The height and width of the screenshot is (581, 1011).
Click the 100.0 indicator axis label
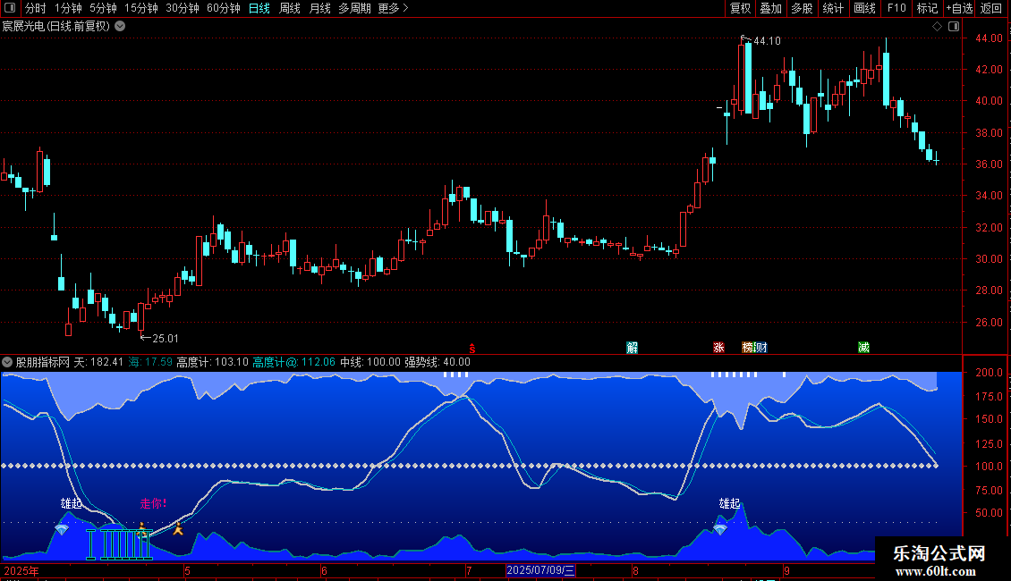989,467
